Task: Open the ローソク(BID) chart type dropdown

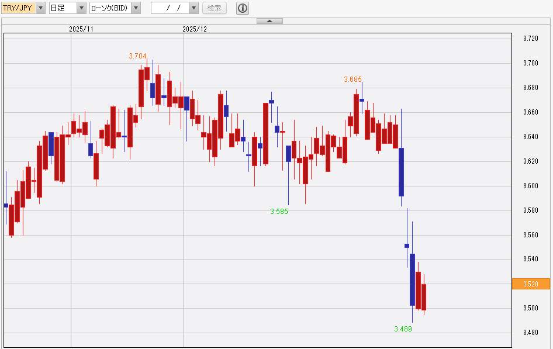Action: (136, 8)
